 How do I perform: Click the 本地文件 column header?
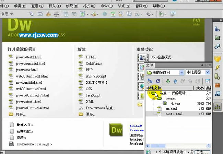pyautogui.click(x=169, y=88)
